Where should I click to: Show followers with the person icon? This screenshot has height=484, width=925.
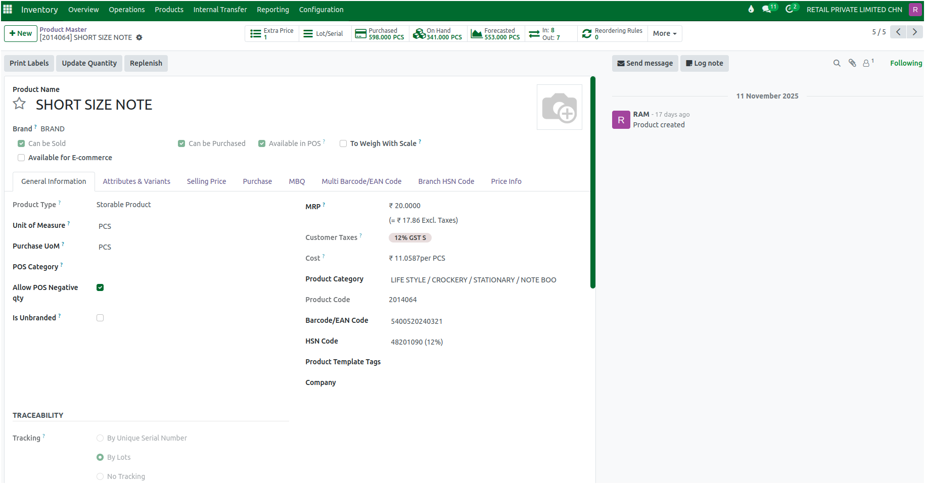click(867, 63)
